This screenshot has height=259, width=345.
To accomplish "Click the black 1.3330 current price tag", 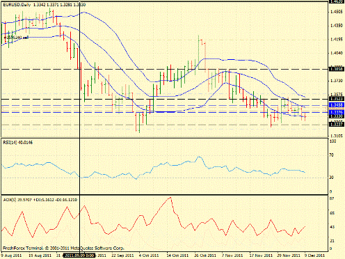I will [337, 116].
